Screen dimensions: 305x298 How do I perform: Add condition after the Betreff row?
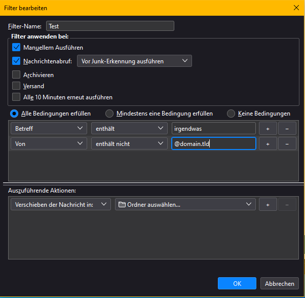[268, 129]
